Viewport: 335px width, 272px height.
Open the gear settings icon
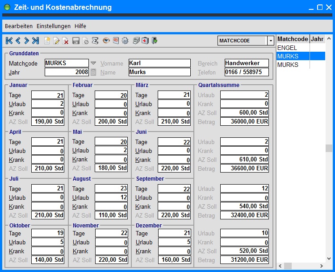(125, 41)
